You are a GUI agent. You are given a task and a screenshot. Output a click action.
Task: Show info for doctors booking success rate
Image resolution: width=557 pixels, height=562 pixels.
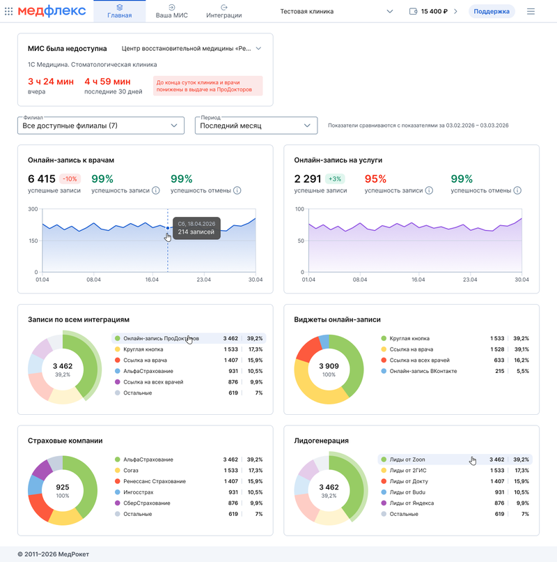click(156, 190)
